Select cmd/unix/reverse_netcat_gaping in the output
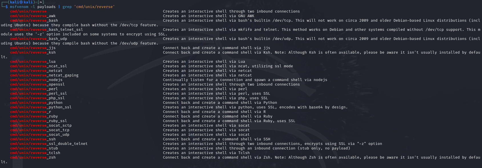The width and height of the screenshot is (482, 168). [44, 75]
